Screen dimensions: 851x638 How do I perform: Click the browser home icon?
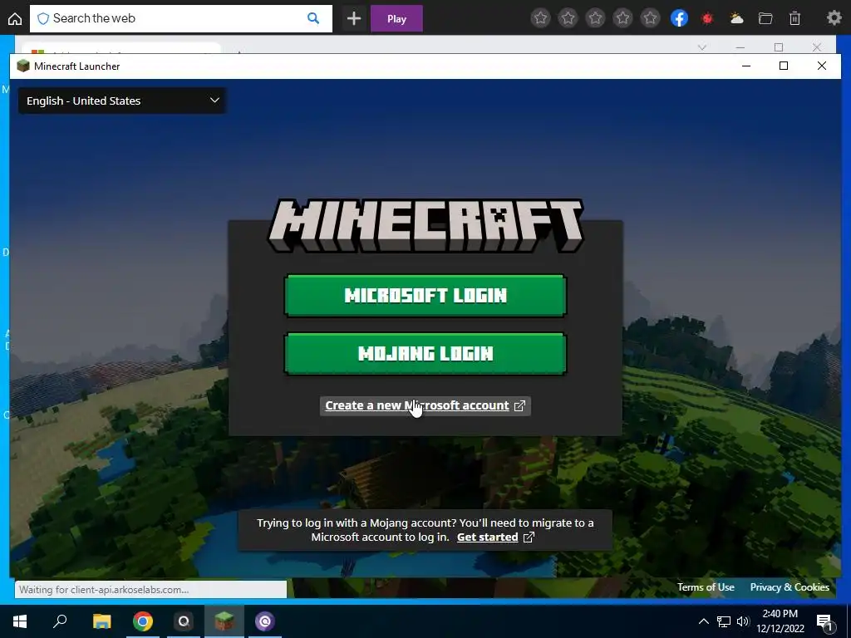tap(15, 19)
